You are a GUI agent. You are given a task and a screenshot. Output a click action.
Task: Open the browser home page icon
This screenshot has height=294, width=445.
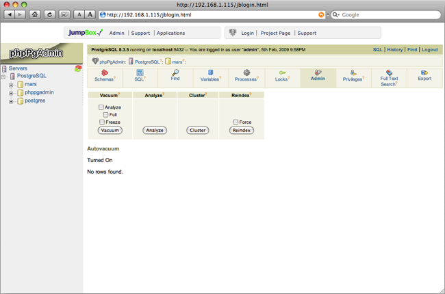[35, 14]
